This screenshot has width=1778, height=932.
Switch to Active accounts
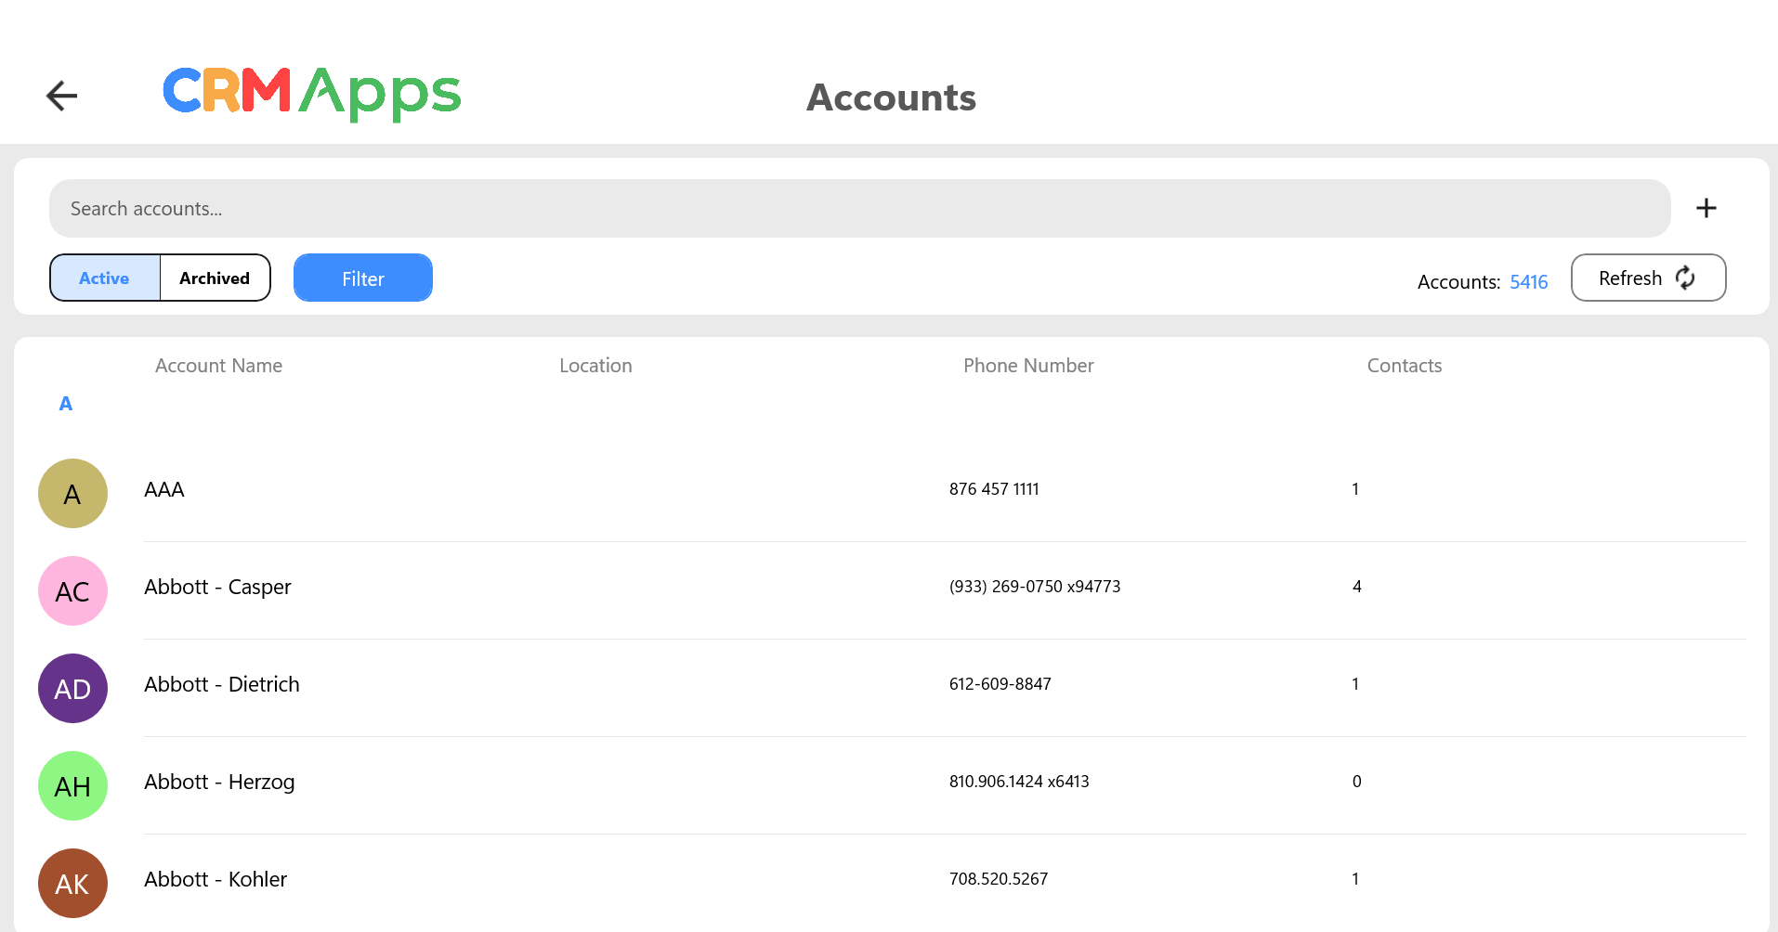(x=105, y=278)
